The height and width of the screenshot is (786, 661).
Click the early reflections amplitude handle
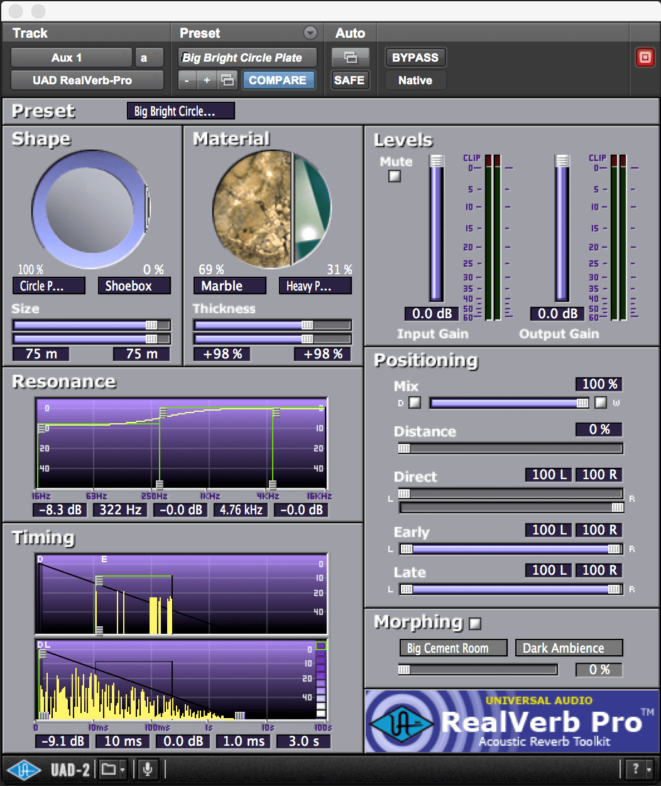coord(99,581)
